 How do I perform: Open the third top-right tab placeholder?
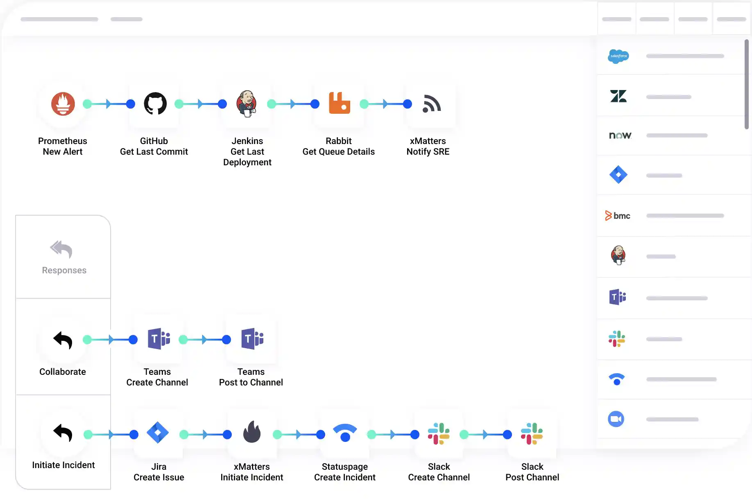(693, 19)
